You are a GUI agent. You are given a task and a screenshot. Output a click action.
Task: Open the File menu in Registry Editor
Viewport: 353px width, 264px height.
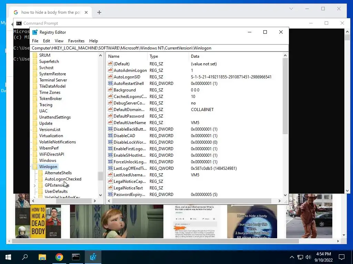(x=35, y=41)
